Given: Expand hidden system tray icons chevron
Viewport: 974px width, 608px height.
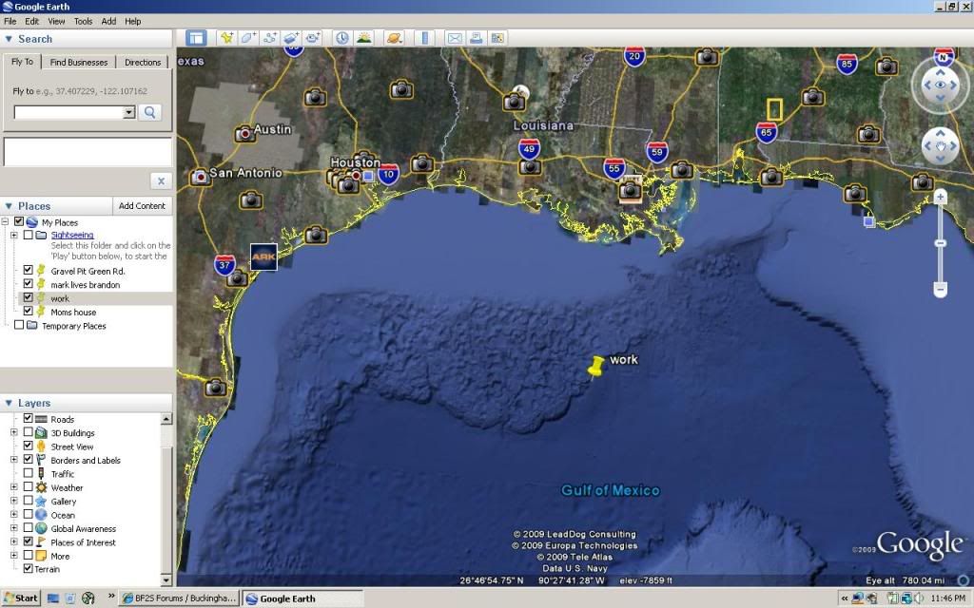Looking at the screenshot, I should point(845,598).
